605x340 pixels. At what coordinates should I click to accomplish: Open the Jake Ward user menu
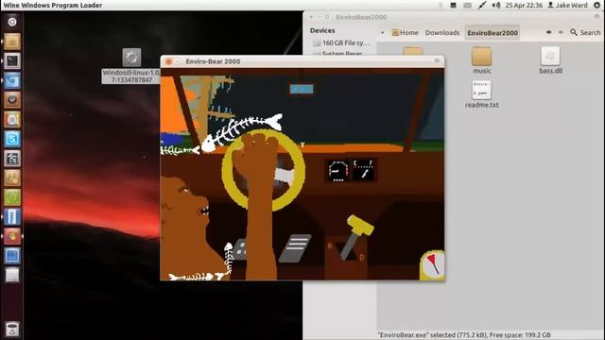567,6
